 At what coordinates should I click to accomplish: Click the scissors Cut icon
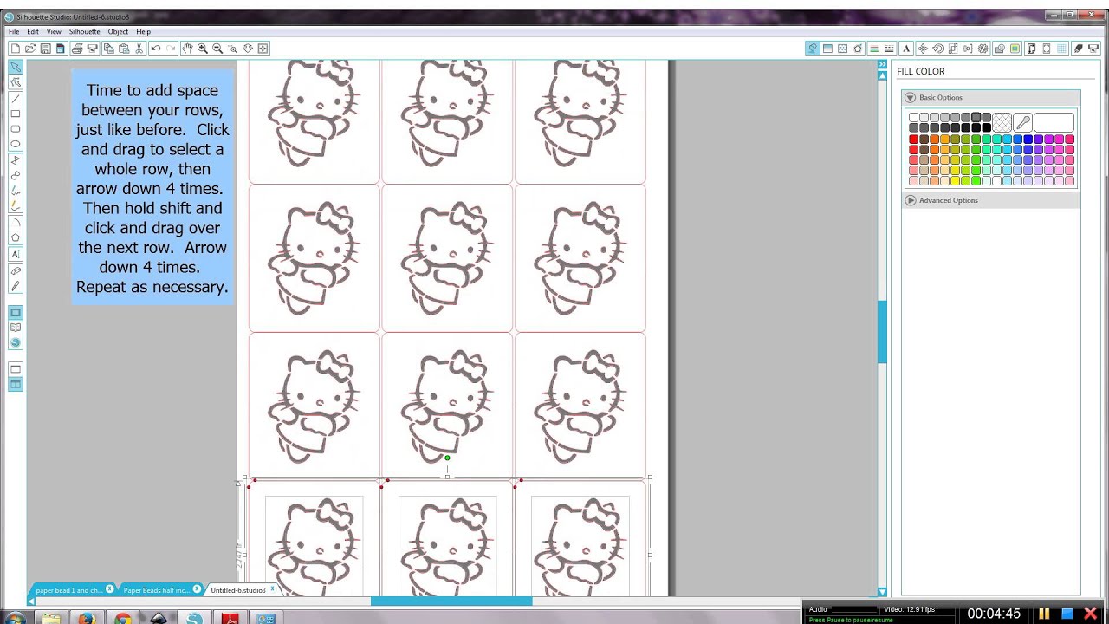point(139,49)
